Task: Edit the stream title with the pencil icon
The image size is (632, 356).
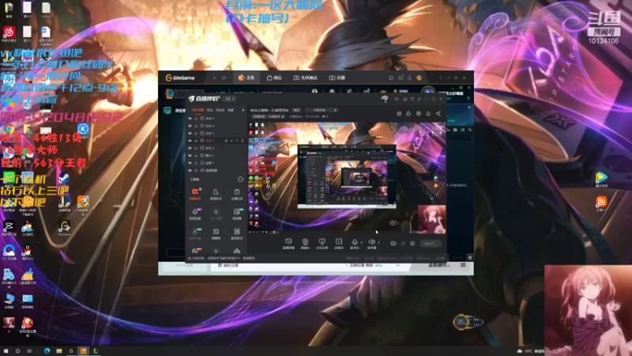Action: click(x=335, y=110)
